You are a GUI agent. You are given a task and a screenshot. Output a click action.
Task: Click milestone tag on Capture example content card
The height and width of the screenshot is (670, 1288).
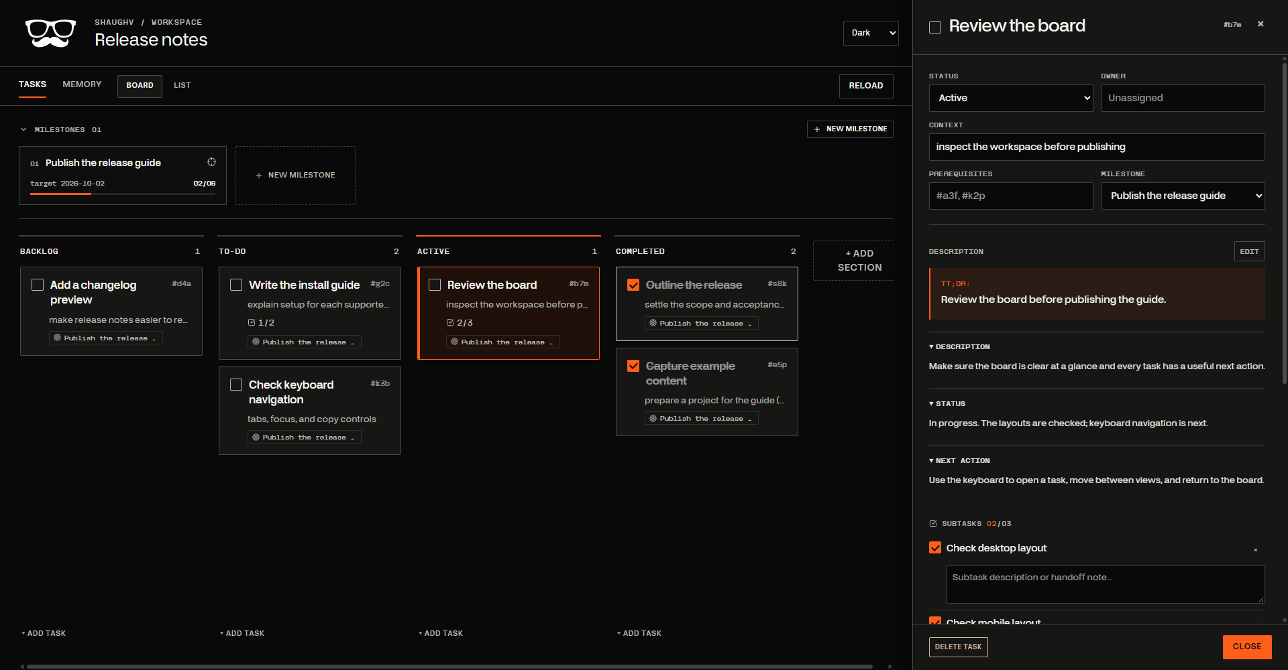click(702, 418)
